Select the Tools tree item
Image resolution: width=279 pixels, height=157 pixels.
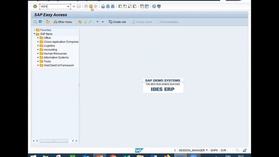[47, 61]
